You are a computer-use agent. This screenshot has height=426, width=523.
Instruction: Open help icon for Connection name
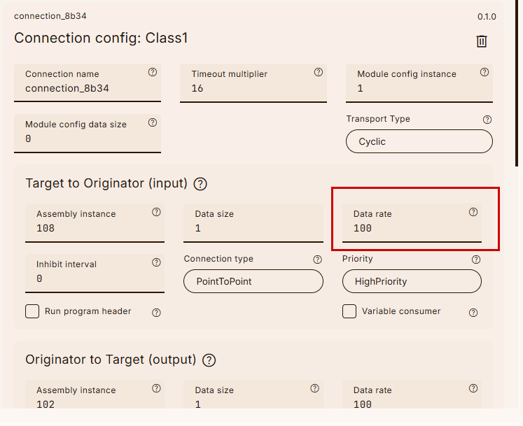coord(153,72)
